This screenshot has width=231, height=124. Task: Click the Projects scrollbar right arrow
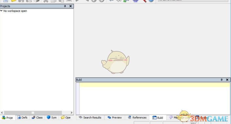pos(72,113)
